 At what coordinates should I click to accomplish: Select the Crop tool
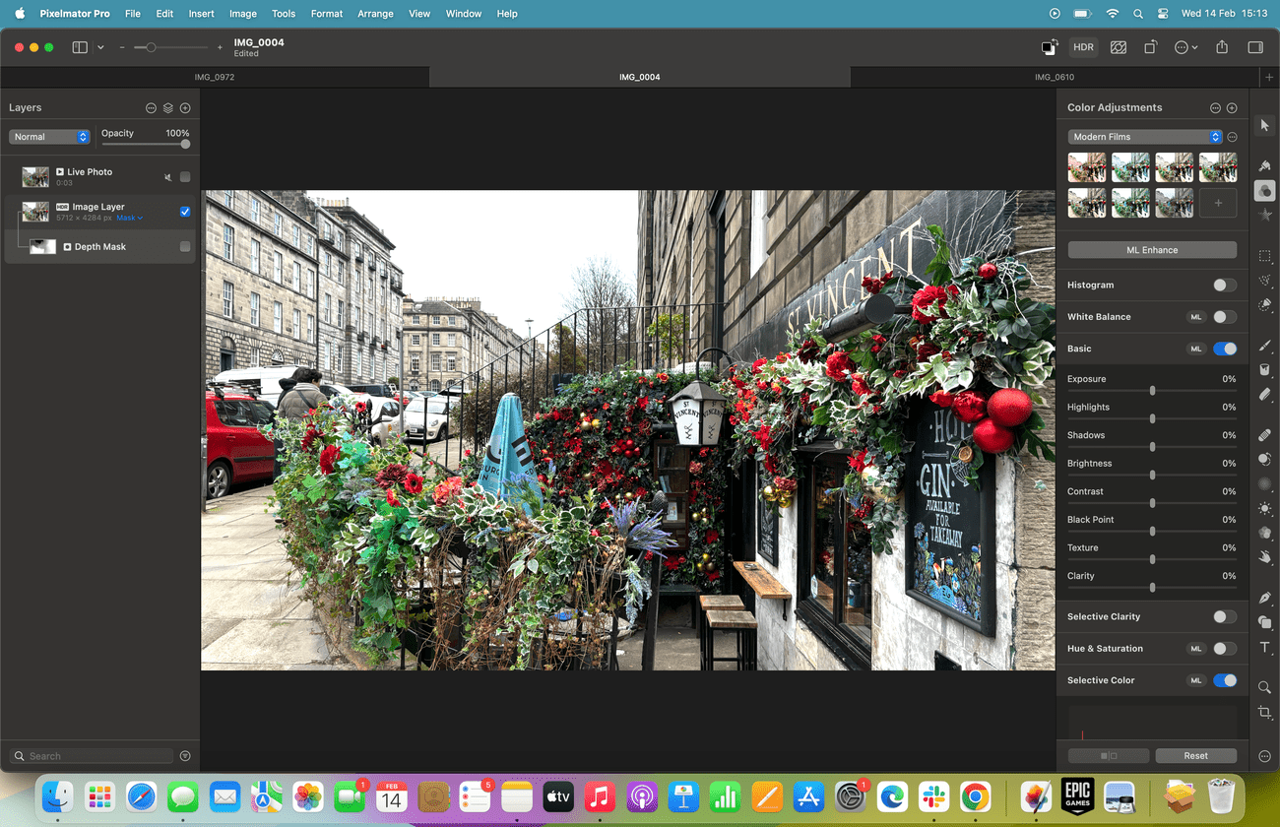(x=1265, y=713)
